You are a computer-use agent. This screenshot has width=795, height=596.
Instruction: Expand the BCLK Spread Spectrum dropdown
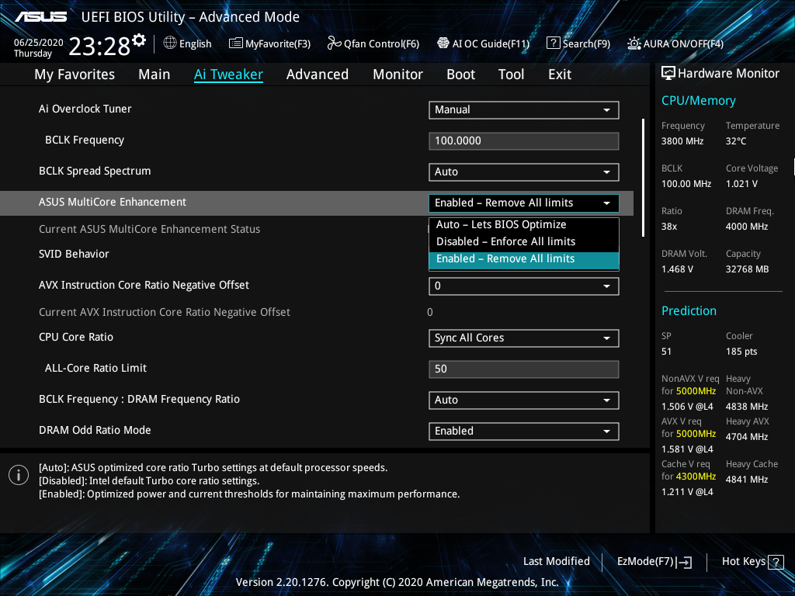(524, 172)
